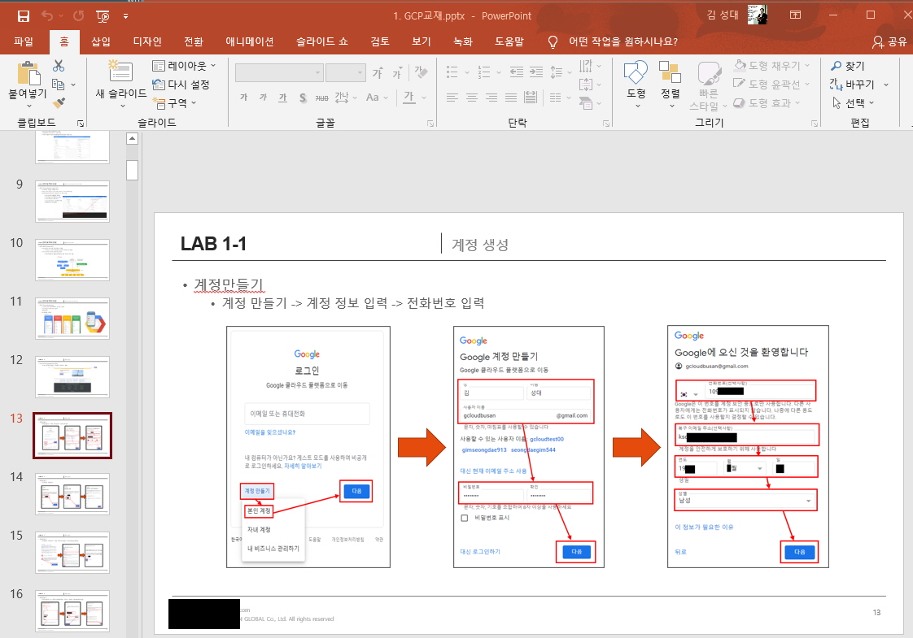The image size is (913, 638).
Task: Click the Save icon in quick access toolbar
Action: coord(24,16)
